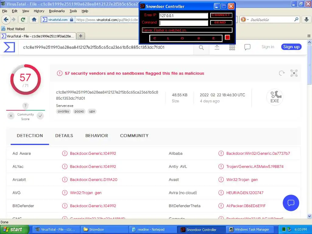Click the upx tag
The height and width of the screenshot is (234, 312).
[92, 112]
